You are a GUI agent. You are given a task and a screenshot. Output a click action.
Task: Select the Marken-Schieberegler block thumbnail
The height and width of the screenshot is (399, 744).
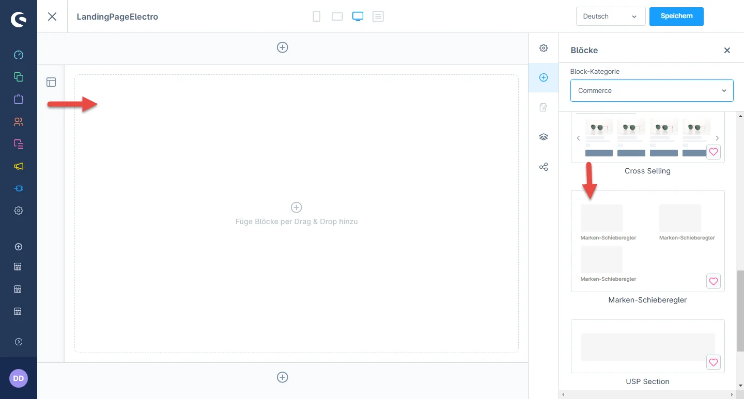click(647, 241)
